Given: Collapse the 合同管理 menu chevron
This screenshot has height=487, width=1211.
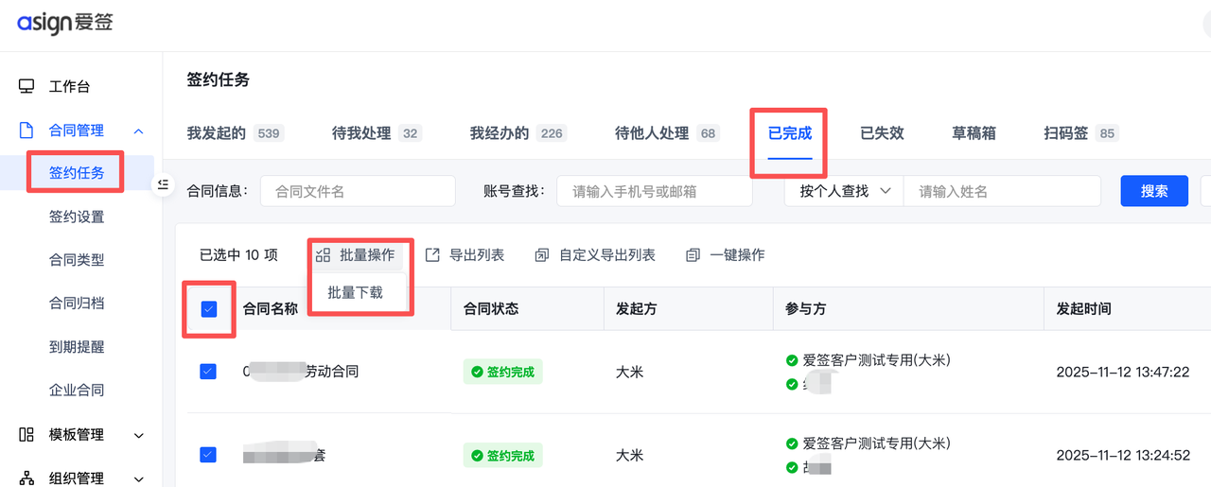Looking at the screenshot, I should 139,131.
